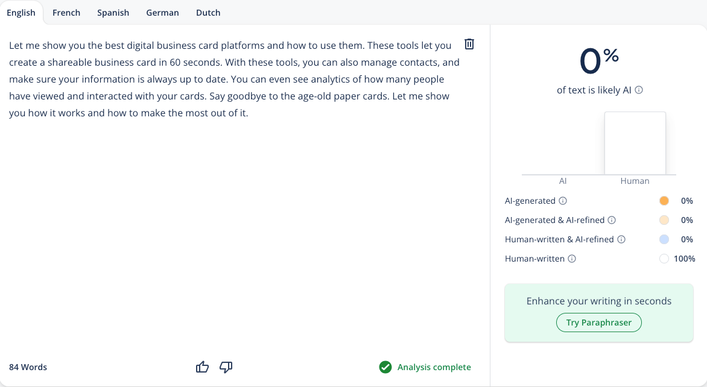
Task: Switch to the Spanish tab
Action: tap(113, 13)
